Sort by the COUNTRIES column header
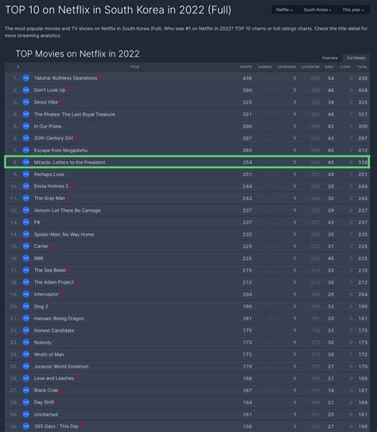 click(x=287, y=67)
